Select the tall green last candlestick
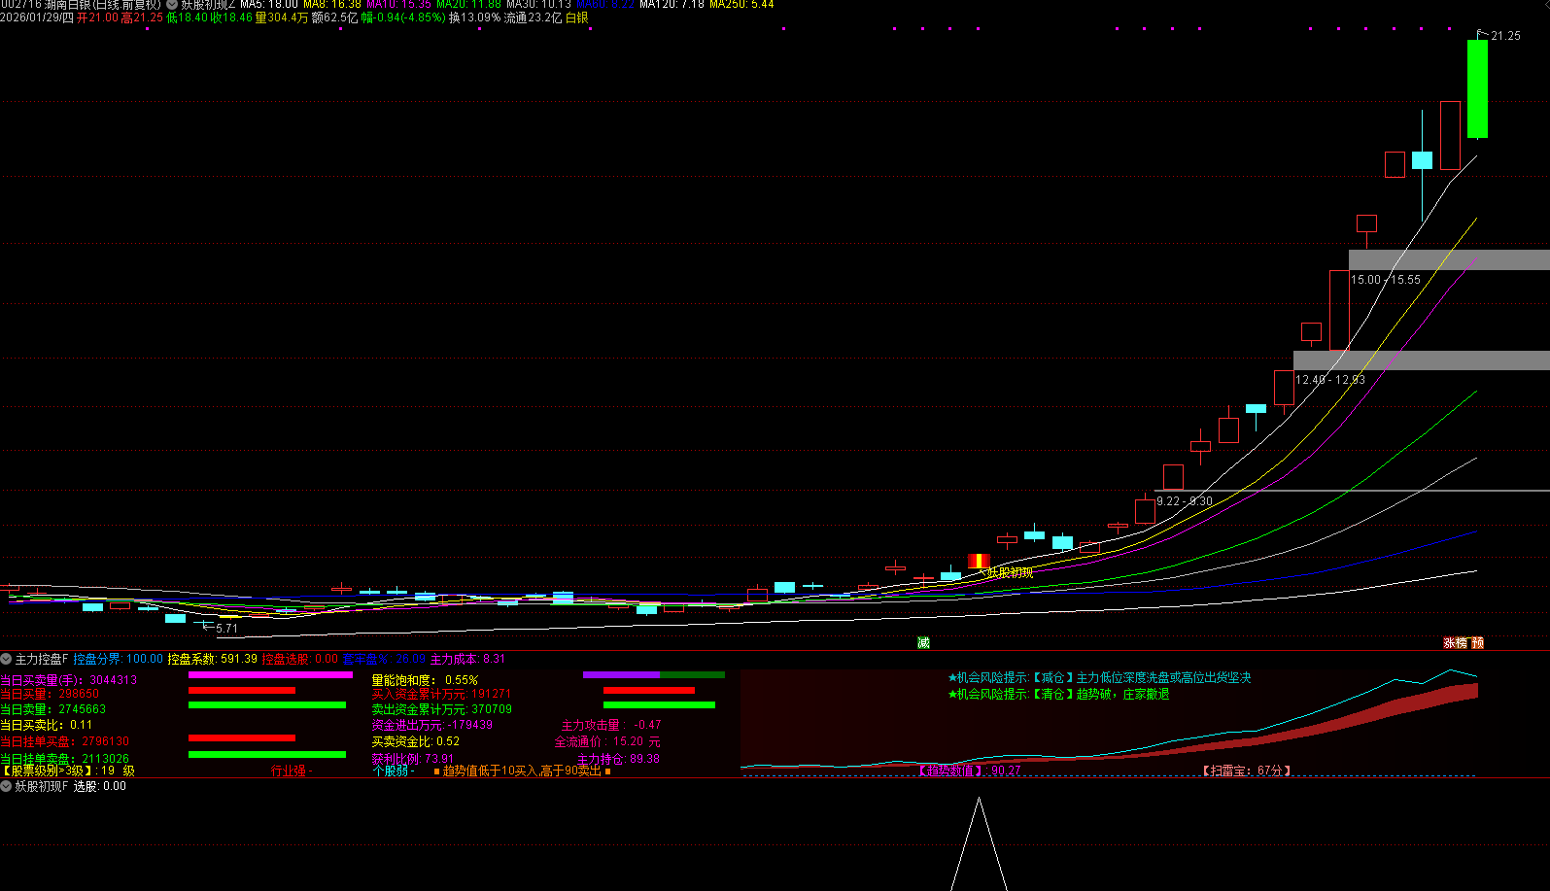The width and height of the screenshot is (1550, 891). (x=1477, y=88)
